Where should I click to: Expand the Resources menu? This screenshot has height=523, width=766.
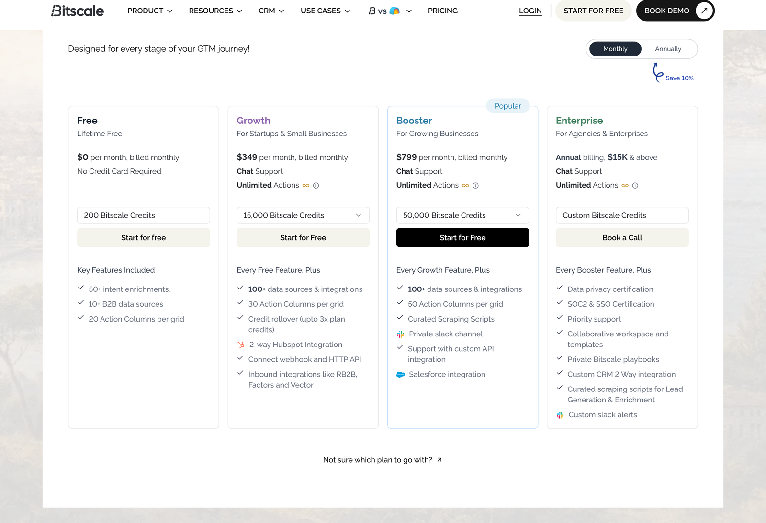[215, 11]
